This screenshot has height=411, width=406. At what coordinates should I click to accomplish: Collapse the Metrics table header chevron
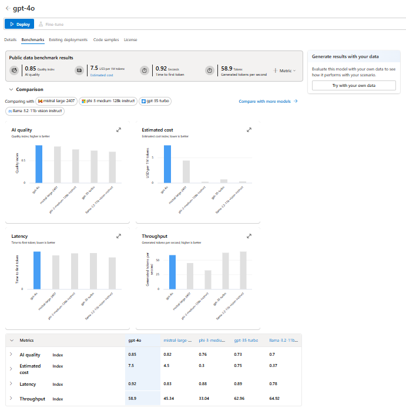click(x=12, y=341)
